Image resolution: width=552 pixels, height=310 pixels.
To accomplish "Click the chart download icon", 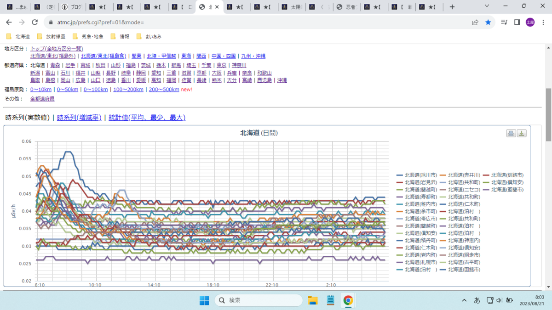I will point(522,133).
